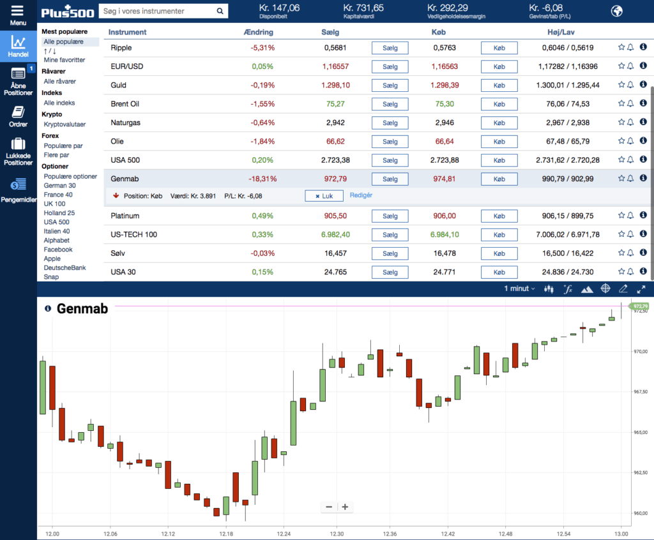Set alert bell for US-TECH 100
The height and width of the screenshot is (540, 654).
point(630,234)
